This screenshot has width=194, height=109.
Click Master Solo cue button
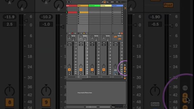pyautogui.click(x=115, y=70)
